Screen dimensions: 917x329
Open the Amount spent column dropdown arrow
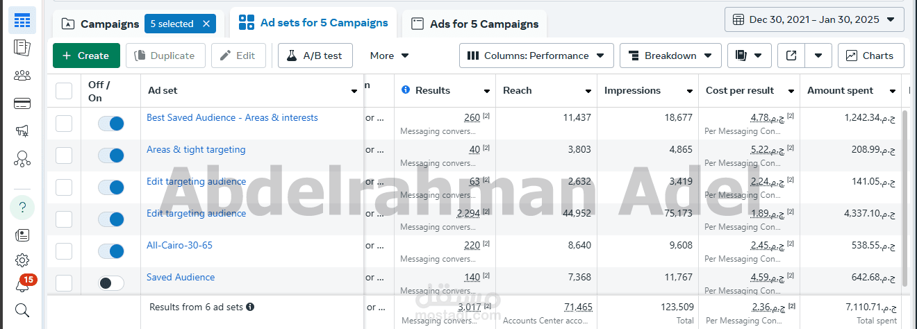[891, 91]
